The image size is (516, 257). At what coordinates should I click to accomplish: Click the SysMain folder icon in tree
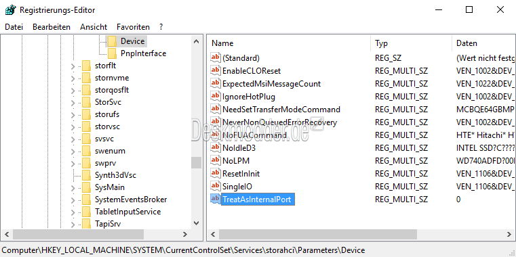click(86, 187)
